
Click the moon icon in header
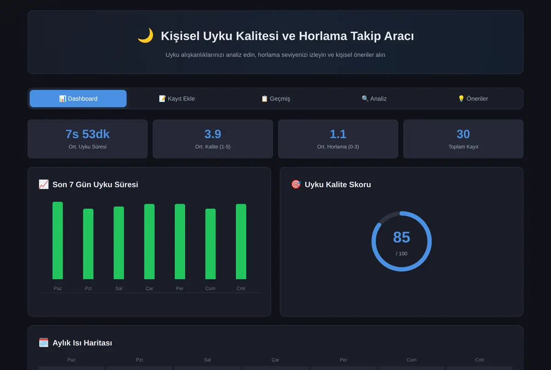(x=145, y=36)
